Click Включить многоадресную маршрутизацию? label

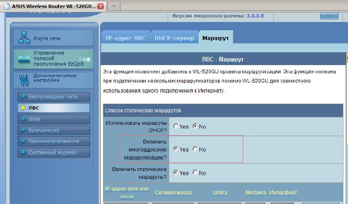coord(145,149)
